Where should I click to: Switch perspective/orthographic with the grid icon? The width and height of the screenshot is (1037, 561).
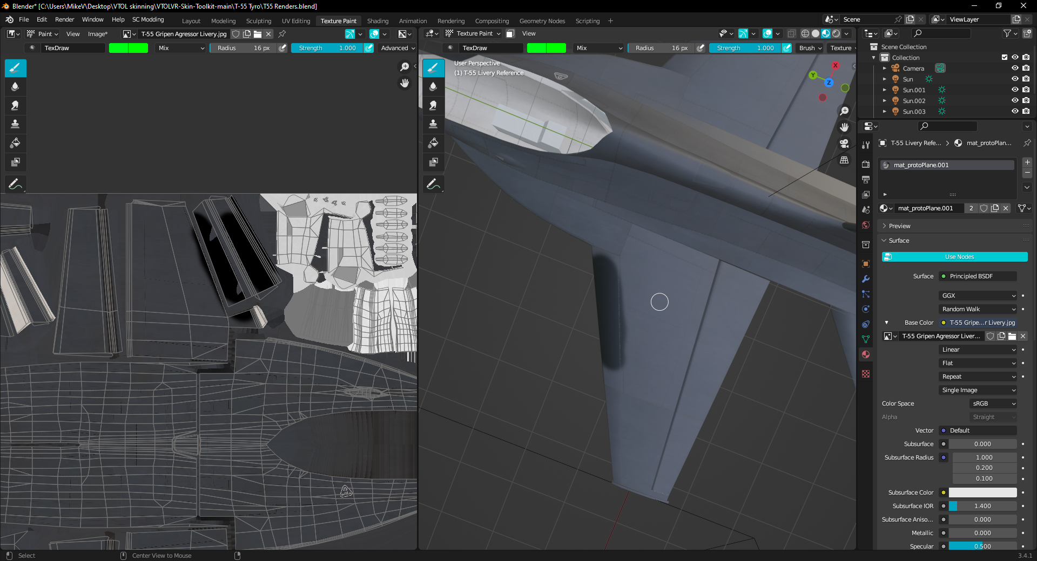coord(844,160)
